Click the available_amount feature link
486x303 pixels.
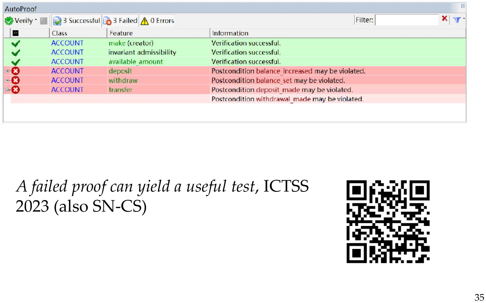[x=136, y=62]
